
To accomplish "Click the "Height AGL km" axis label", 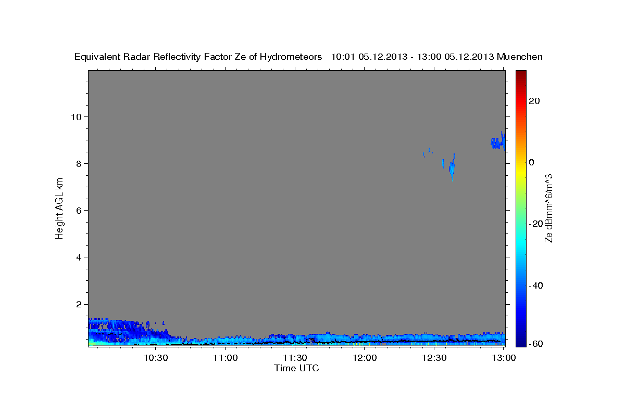I will [x=60, y=208].
